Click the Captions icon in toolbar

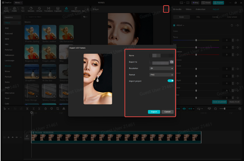[58, 9]
